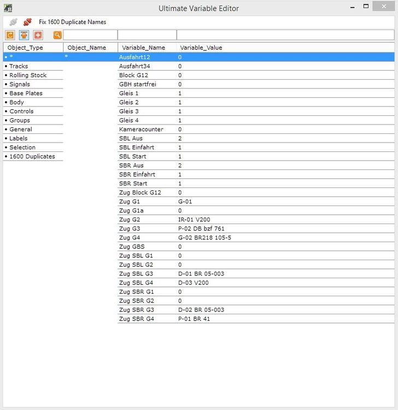This screenshot has height=410, width=398.
Task: Click the P-01 BR 41 value
Action: [x=194, y=319]
